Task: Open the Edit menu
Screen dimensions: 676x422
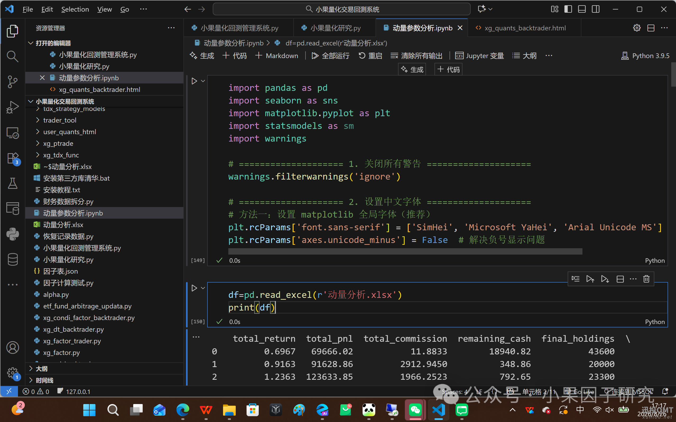Action: click(47, 9)
